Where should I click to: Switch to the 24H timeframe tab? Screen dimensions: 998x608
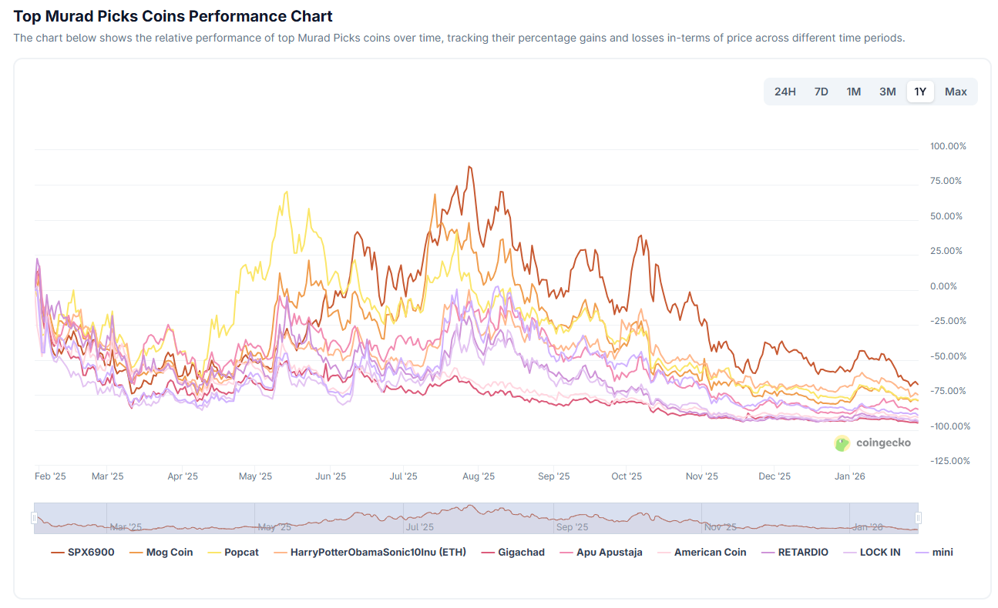click(785, 91)
